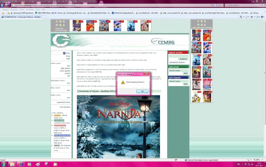266x167 pixels.
Task: Click the browser Back button
Action: click(2, 5)
